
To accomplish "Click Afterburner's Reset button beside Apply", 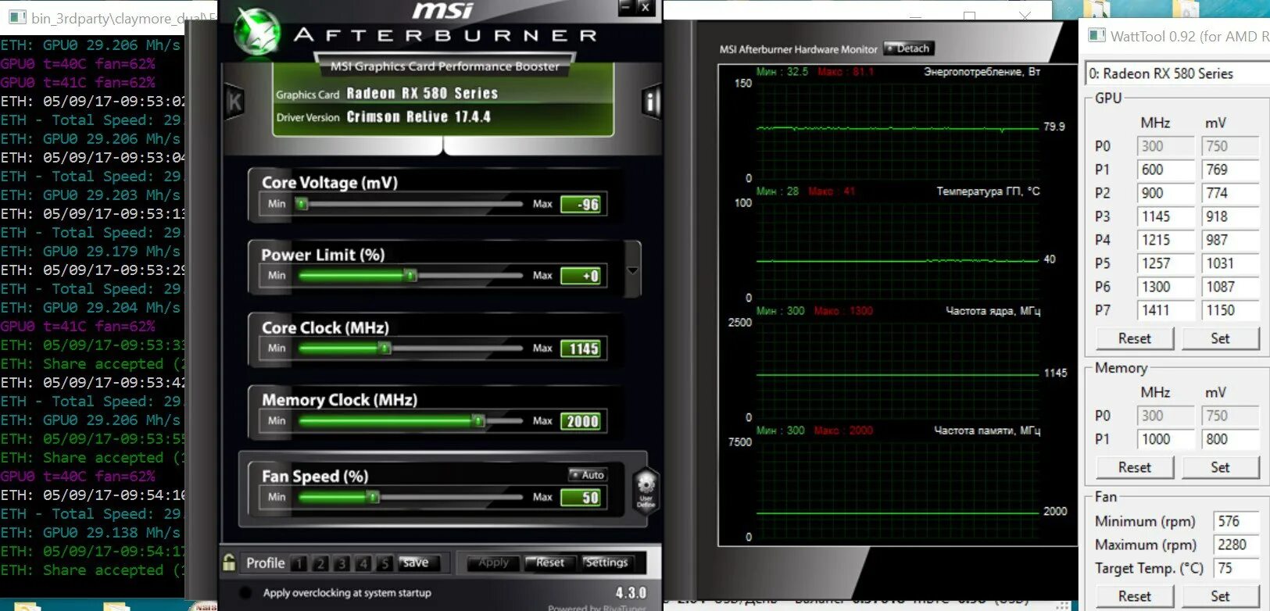I will click(x=549, y=563).
